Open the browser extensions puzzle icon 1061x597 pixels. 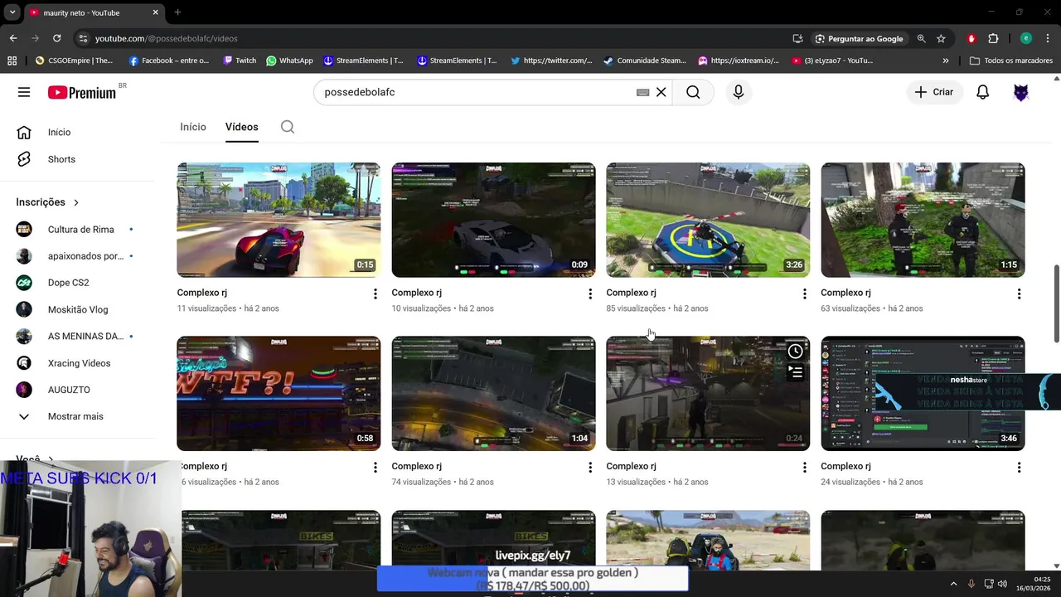point(993,38)
